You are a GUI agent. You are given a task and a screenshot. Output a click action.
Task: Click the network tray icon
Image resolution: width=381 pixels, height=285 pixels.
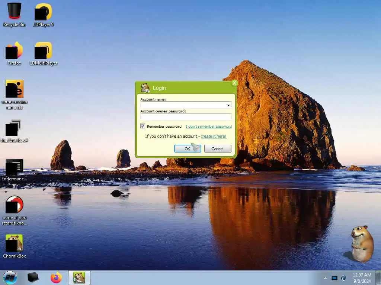pos(343,278)
